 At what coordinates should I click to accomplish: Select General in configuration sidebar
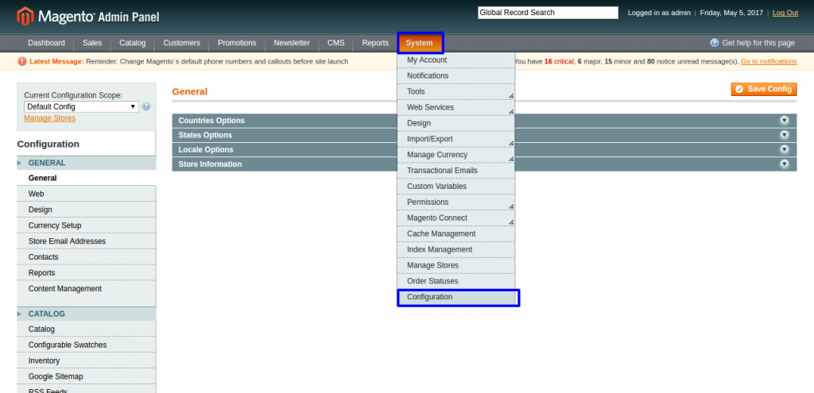(x=86, y=178)
